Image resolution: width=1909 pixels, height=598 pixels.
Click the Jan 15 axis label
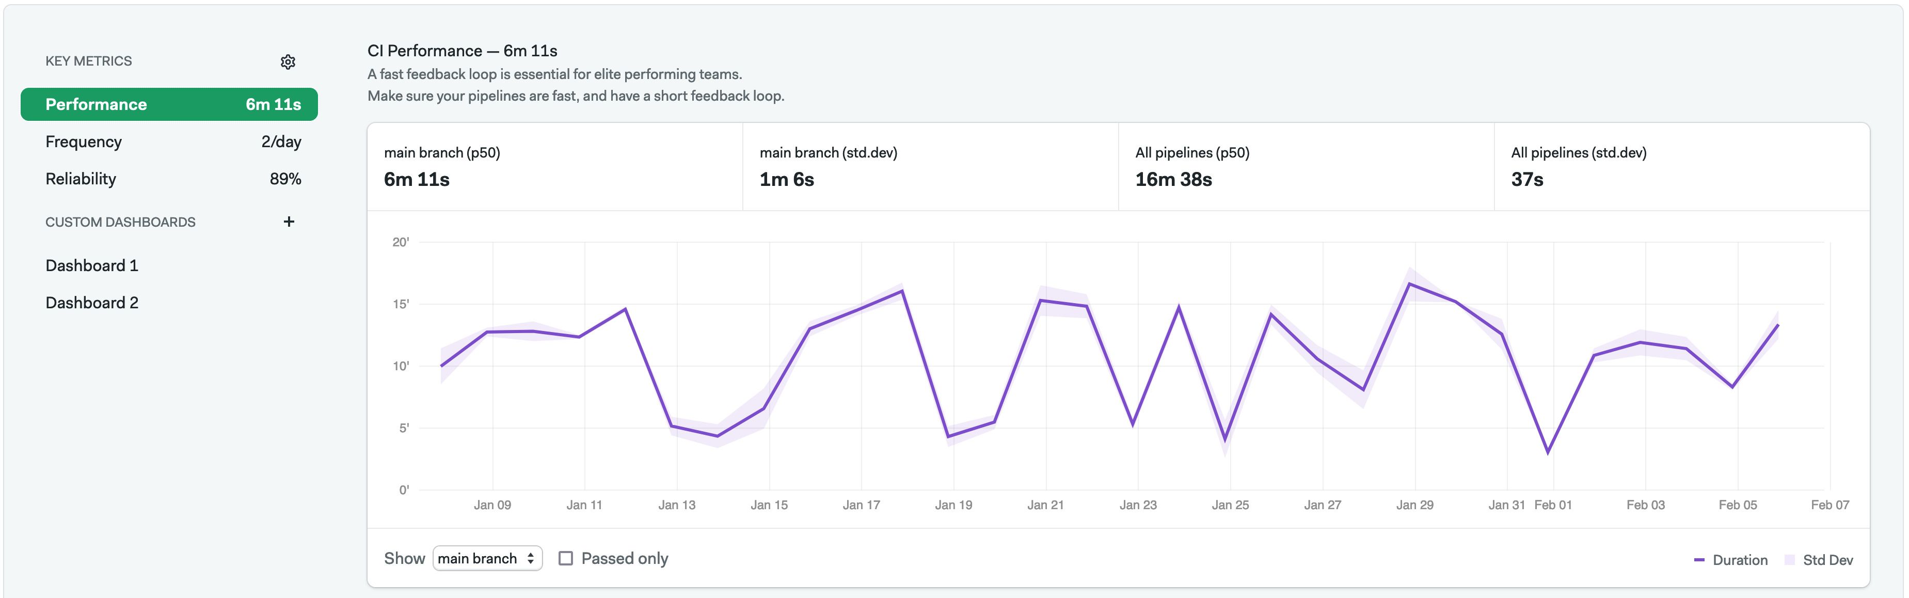tap(769, 505)
